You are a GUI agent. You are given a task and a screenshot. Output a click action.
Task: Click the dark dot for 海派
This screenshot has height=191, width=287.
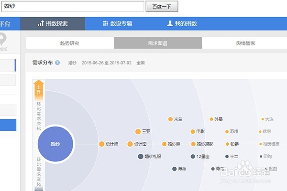coord(174,169)
